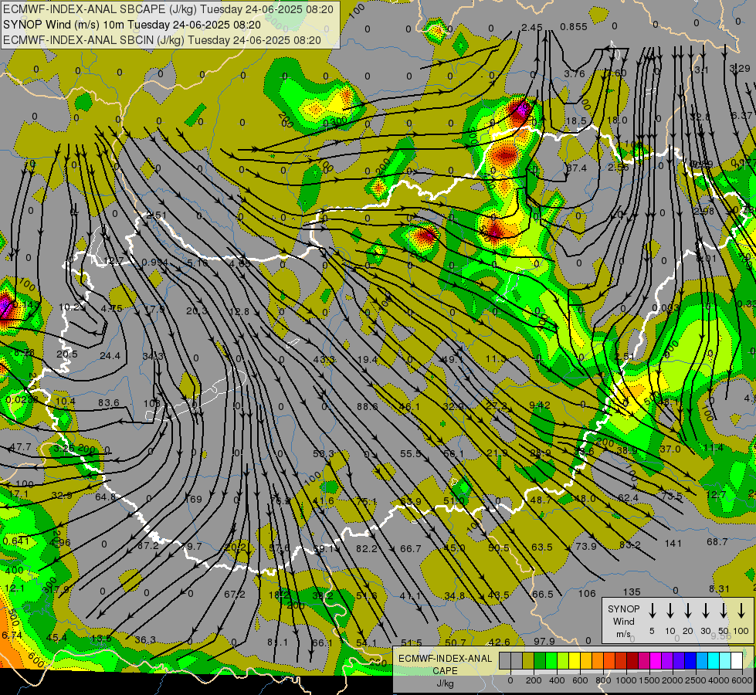Select the SYNOP Wind 10m header line
756x695 pixels.
131,25
